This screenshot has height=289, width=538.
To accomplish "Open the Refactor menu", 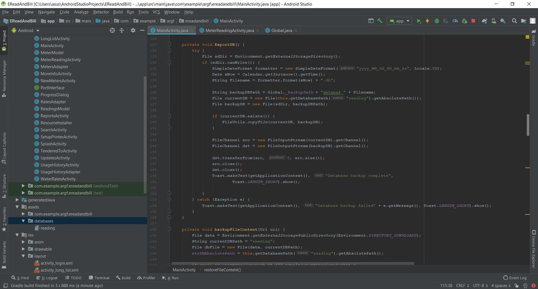I will coord(101,12).
